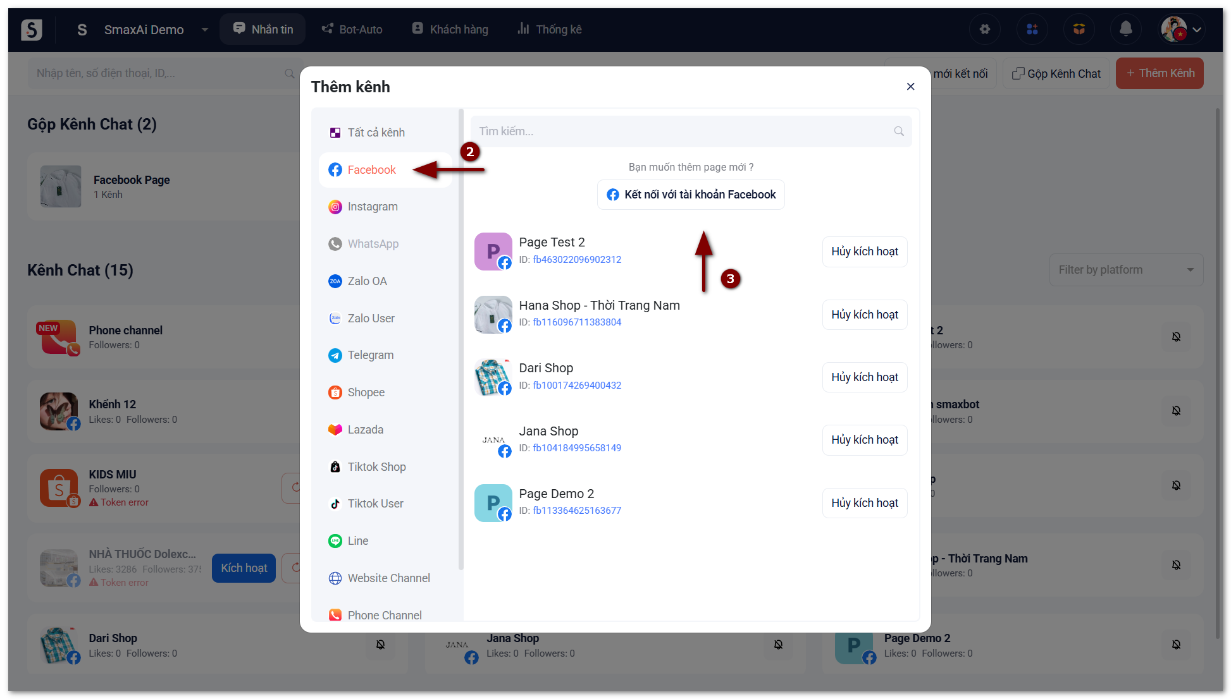
Task: Select Instagram in the channel list
Action: click(x=372, y=207)
